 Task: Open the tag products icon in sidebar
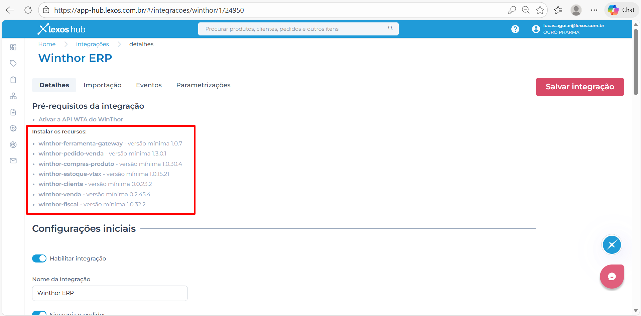click(13, 64)
